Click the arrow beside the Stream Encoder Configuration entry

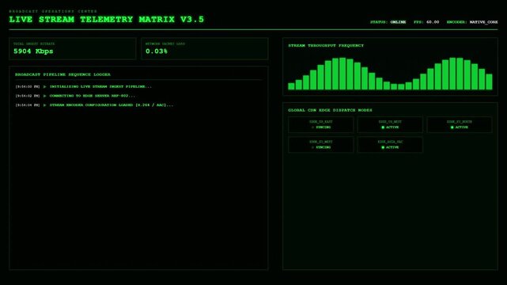point(44,105)
